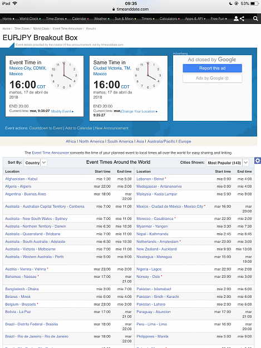This screenshot has width=261, height=348.
Task: Click the Change Your Location link
Action: click(139, 111)
